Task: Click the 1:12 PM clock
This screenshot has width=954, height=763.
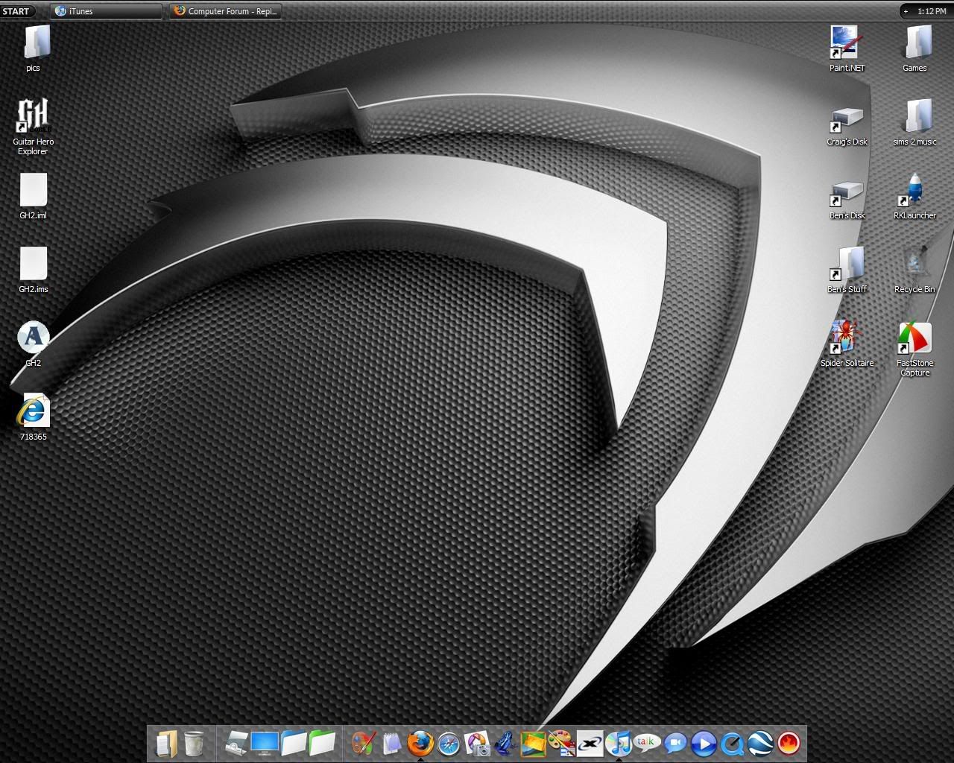Action: 932,11
